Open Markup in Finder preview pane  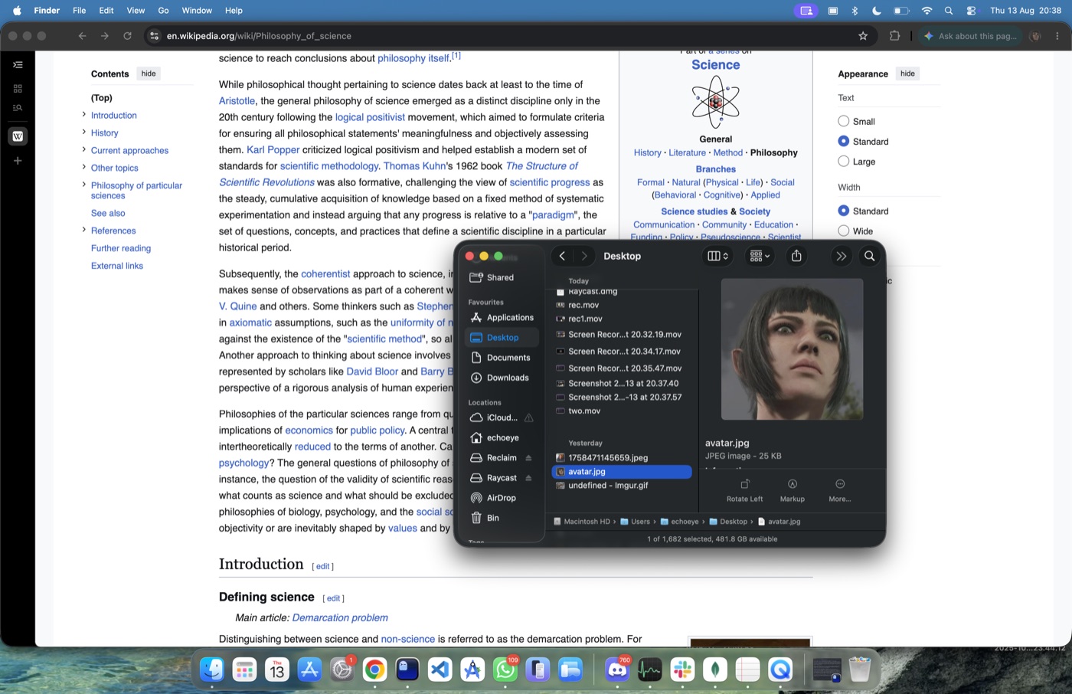(792, 490)
